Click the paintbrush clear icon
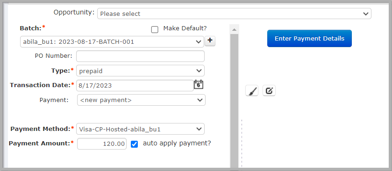The height and width of the screenshot is (171, 392). pyautogui.click(x=252, y=91)
